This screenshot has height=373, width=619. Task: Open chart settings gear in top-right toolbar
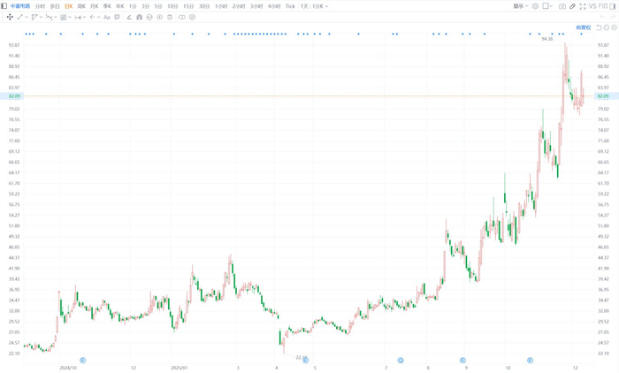tap(535, 6)
